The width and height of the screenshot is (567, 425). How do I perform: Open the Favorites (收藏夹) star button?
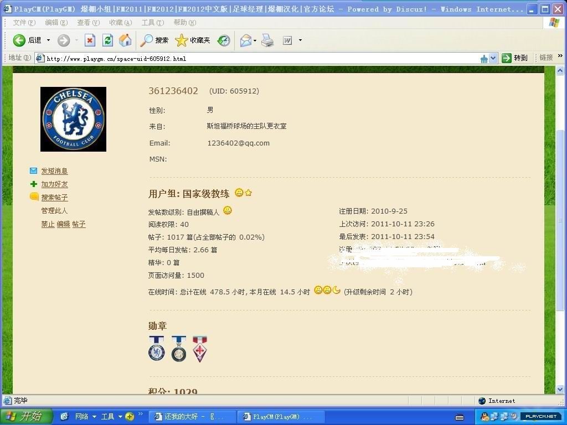(193, 40)
